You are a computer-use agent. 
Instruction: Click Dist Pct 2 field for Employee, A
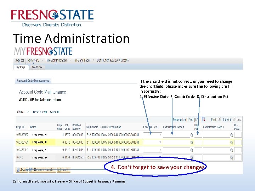pos(238,135)
